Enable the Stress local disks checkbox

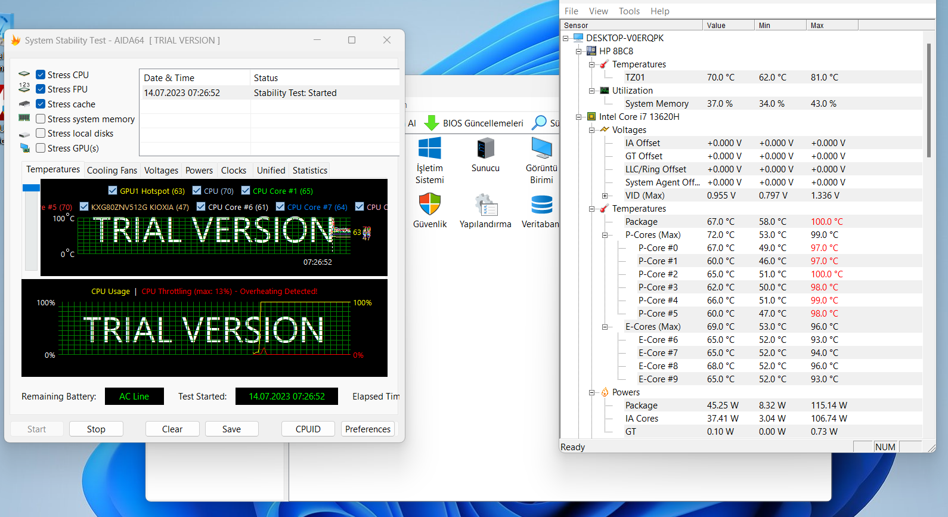pos(41,133)
